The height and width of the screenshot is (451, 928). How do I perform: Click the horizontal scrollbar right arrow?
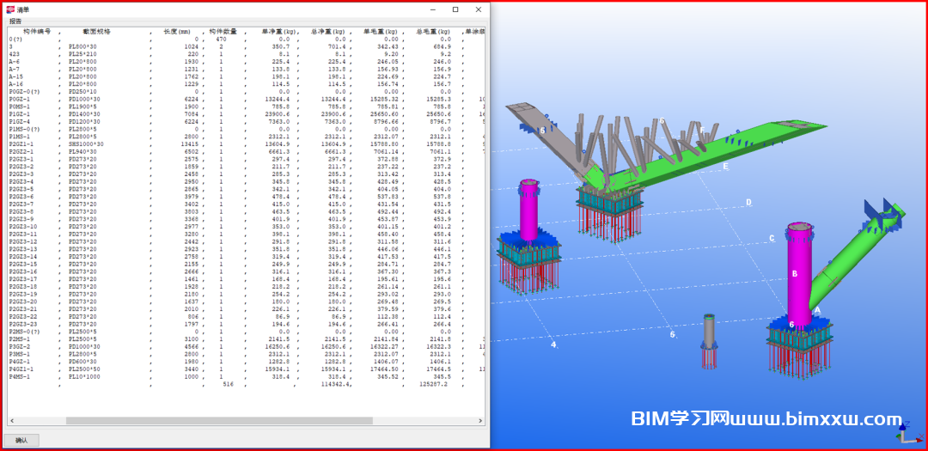click(x=479, y=422)
